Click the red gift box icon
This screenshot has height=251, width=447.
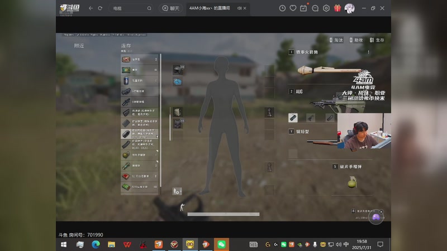point(337,8)
